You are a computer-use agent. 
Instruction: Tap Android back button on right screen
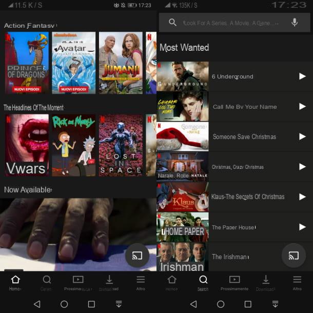click(x=193, y=304)
